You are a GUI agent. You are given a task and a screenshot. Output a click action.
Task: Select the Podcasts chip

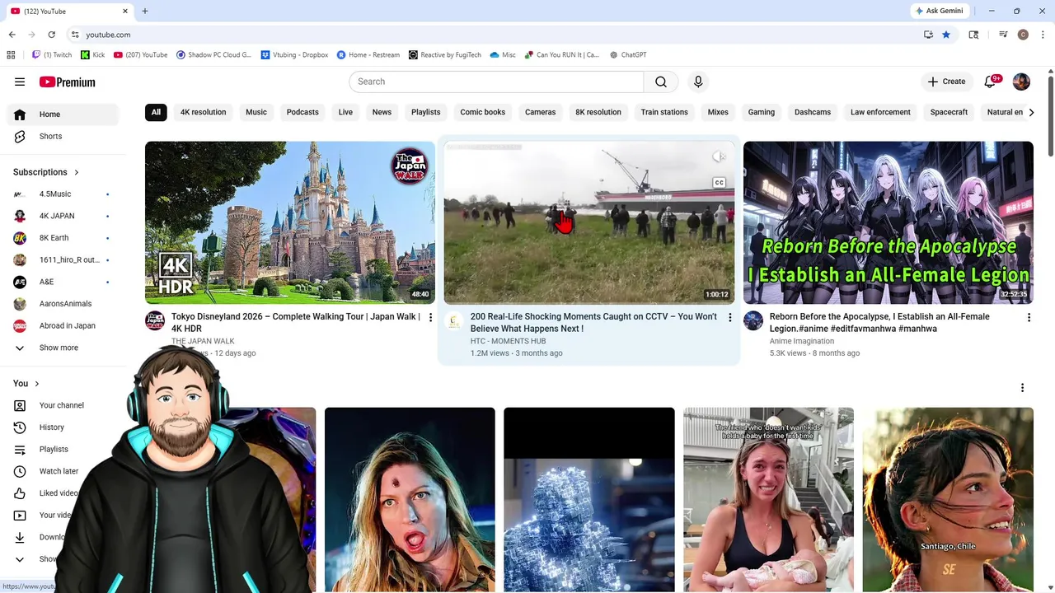tap(302, 112)
